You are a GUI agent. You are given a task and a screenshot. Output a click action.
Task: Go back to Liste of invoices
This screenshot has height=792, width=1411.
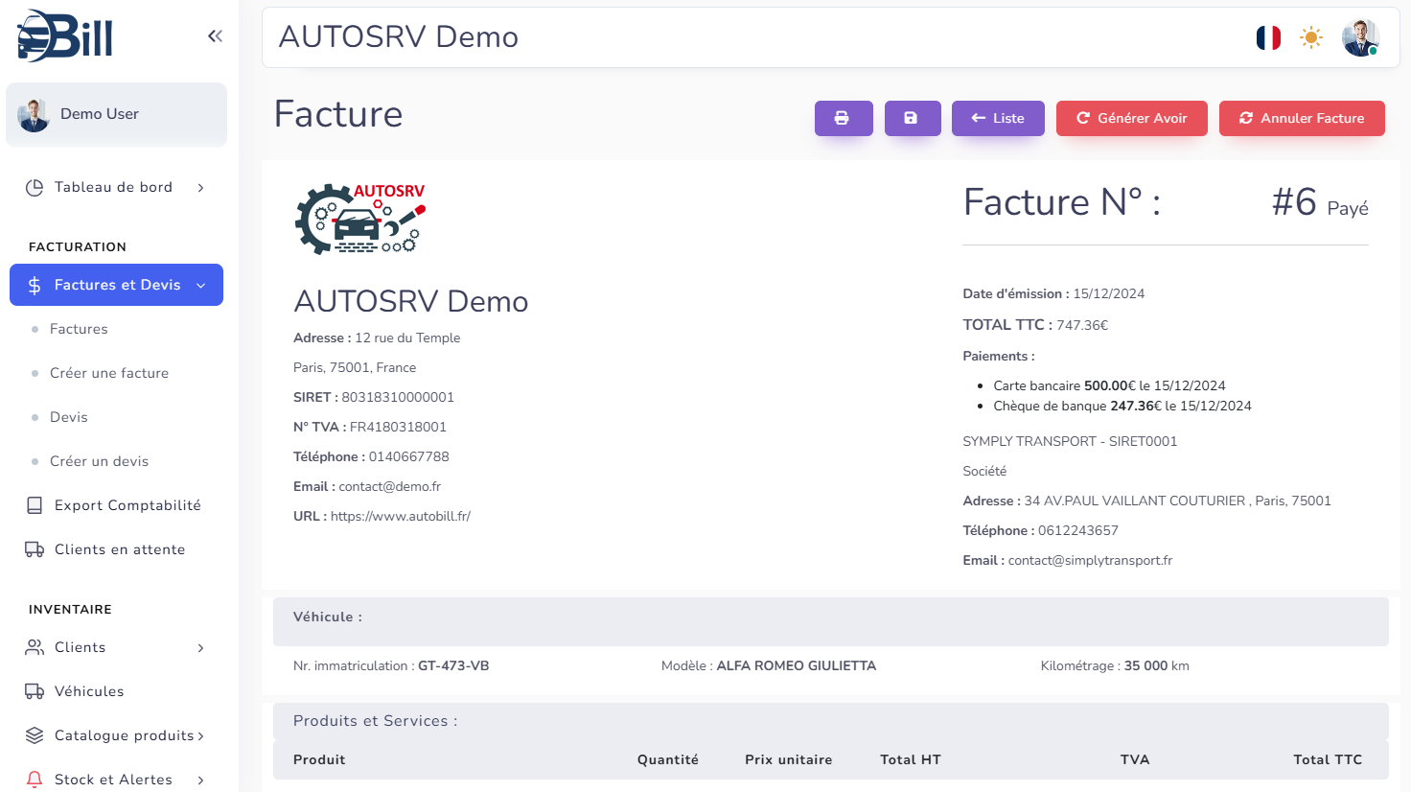coord(998,118)
